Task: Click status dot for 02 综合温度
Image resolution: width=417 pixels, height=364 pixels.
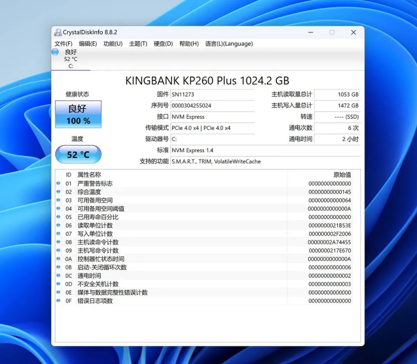Action: [x=59, y=192]
